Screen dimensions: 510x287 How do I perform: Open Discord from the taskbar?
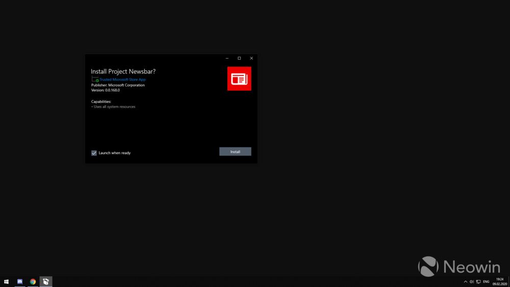pos(20,281)
